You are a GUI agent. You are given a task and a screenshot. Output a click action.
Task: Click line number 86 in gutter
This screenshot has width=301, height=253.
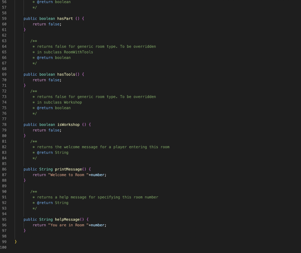pos(4,169)
